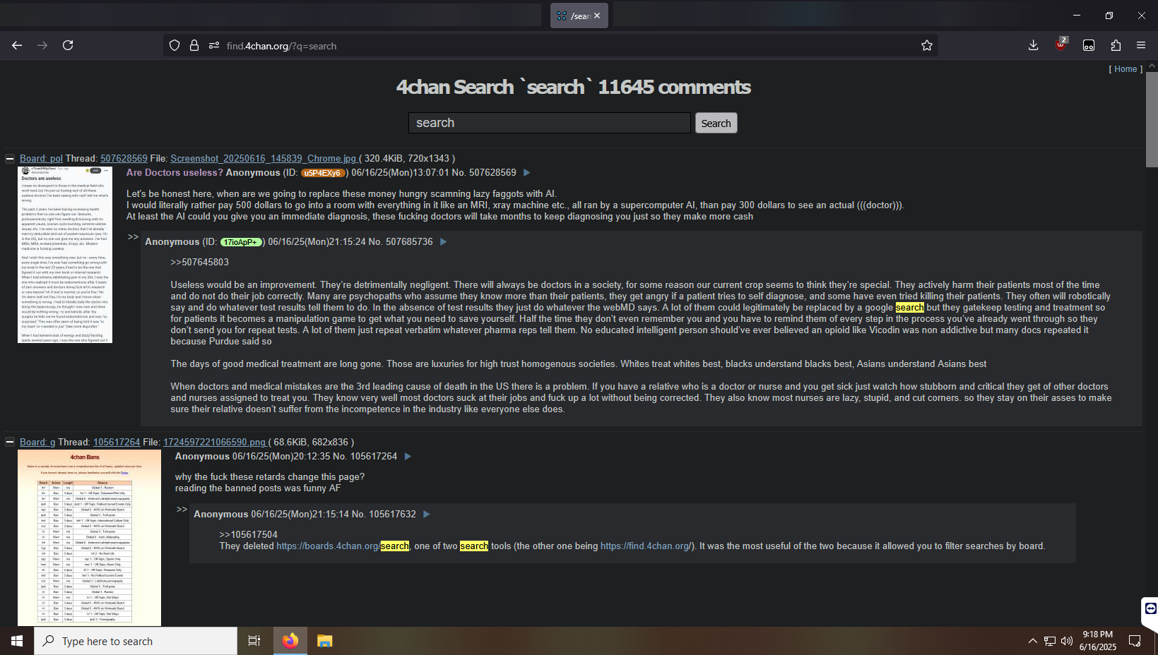Go to the Home link
Viewport: 1158px width, 655px height.
(x=1125, y=69)
